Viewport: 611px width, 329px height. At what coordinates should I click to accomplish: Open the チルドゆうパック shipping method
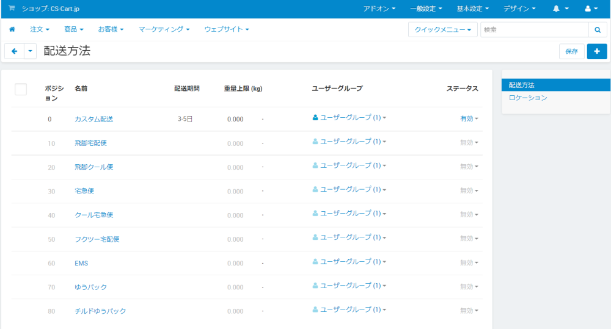[100, 311]
